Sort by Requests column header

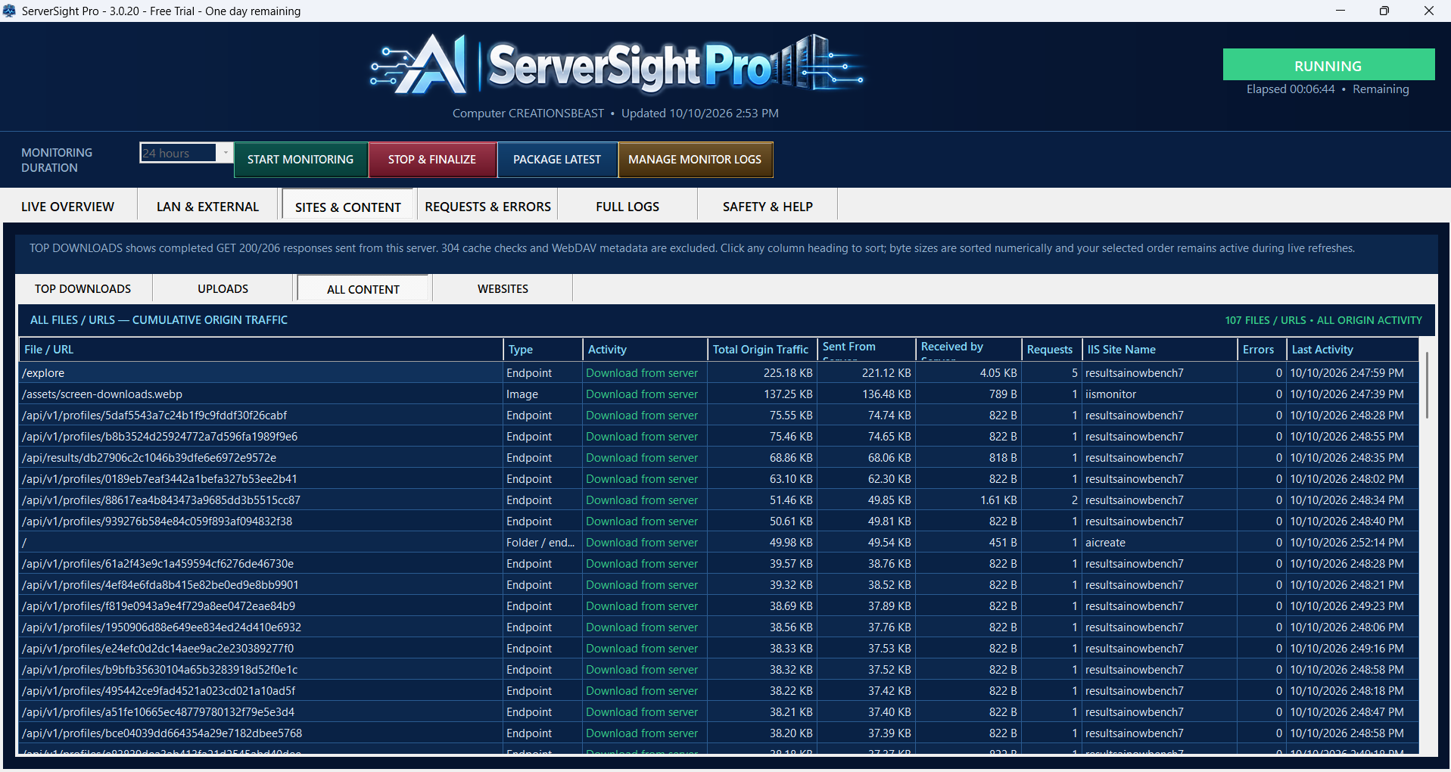coord(1051,350)
